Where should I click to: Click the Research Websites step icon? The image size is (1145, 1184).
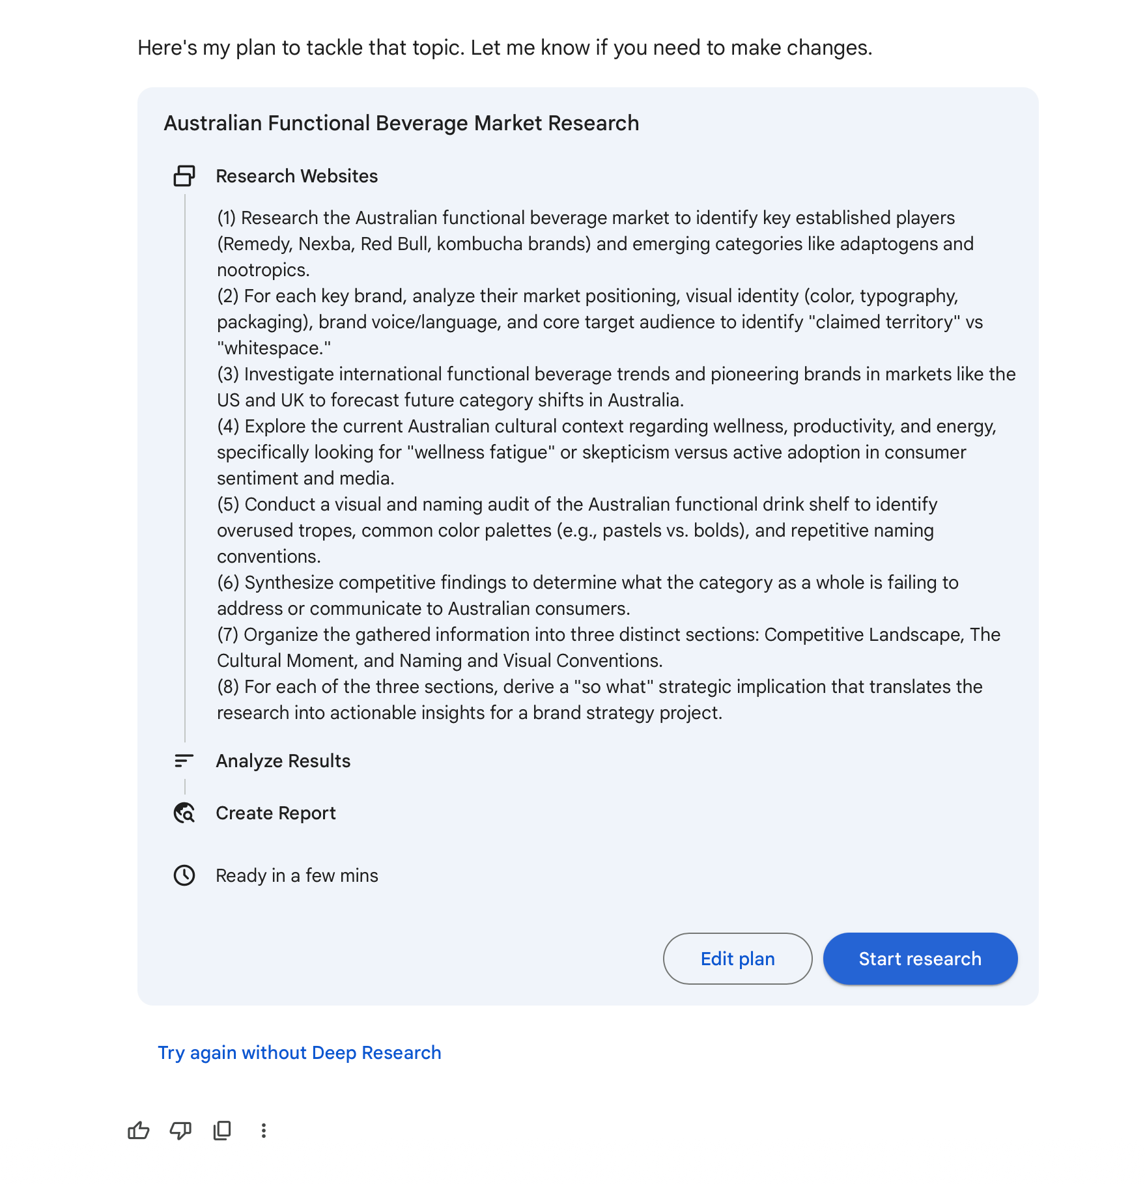183,176
